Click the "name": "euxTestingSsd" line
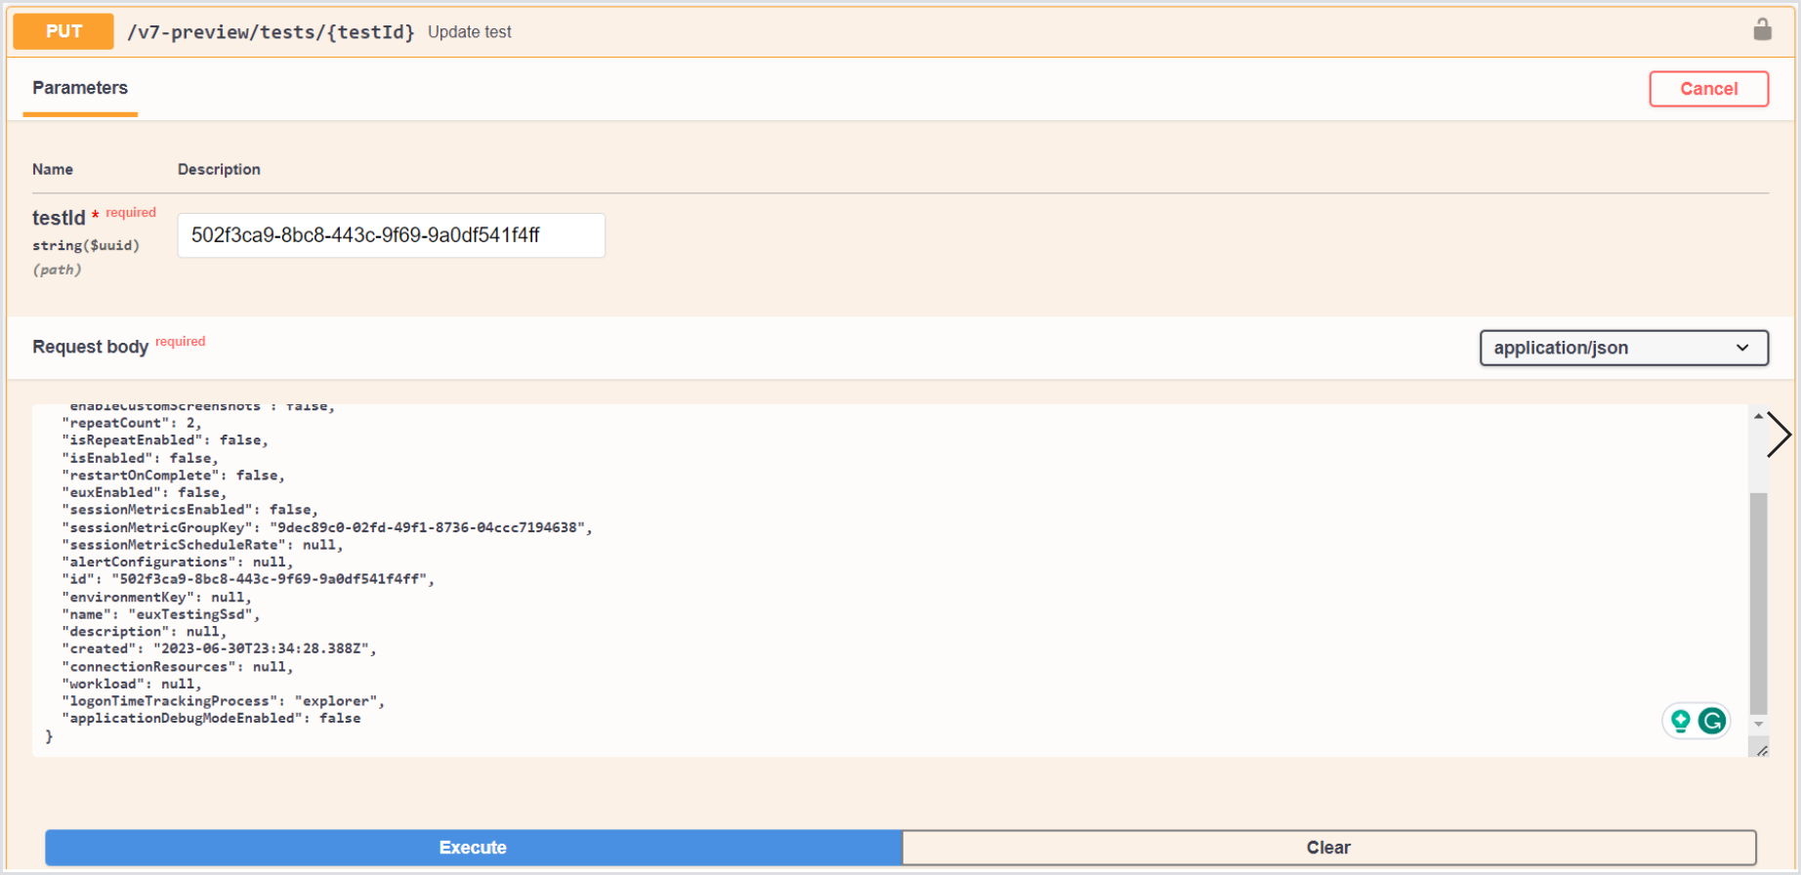 pos(161,614)
